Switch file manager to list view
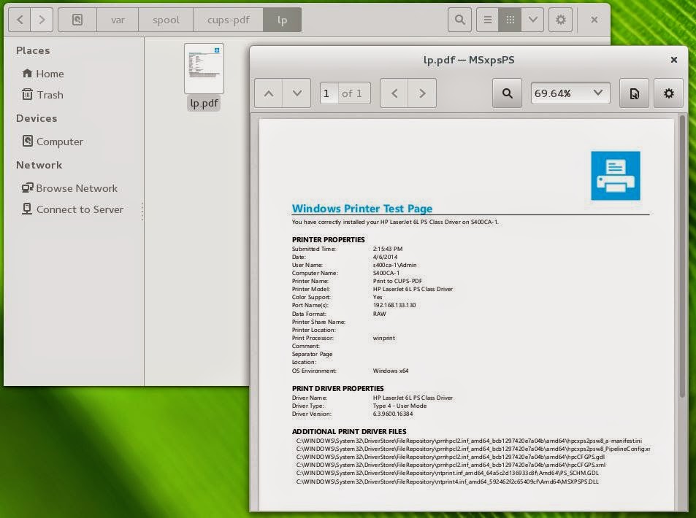 click(487, 20)
